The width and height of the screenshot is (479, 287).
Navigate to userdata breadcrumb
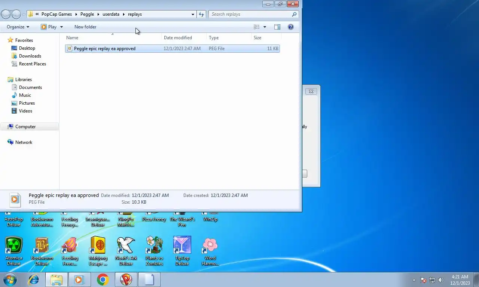tap(111, 14)
